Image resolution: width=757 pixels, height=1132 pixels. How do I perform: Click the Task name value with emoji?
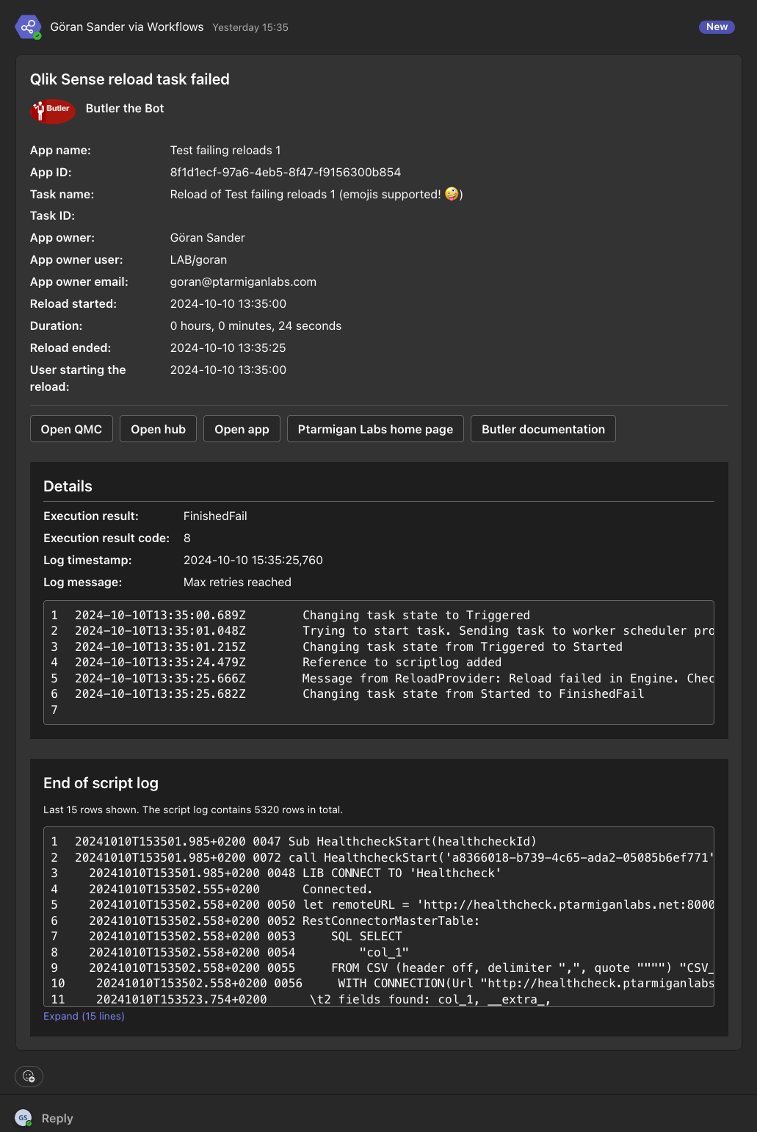[x=316, y=194]
